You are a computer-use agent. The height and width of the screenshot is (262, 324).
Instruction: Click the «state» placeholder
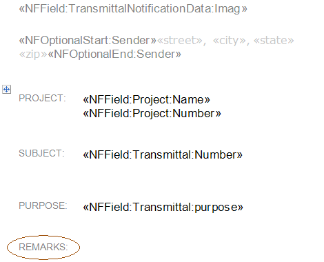tap(274, 41)
